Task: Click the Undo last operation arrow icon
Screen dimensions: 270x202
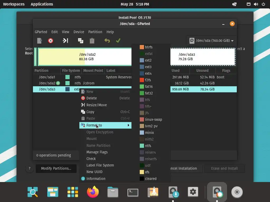Action: 107,41
